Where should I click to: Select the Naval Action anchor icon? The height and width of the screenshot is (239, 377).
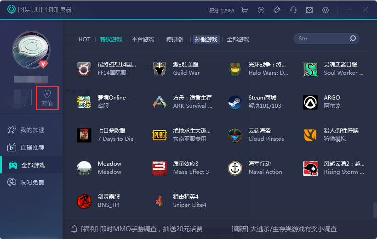click(x=235, y=168)
